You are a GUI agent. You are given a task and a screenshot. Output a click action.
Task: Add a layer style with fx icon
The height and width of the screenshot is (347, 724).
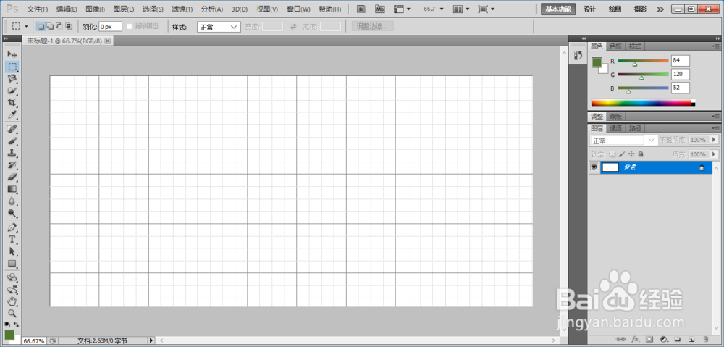pyautogui.click(x=634, y=340)
